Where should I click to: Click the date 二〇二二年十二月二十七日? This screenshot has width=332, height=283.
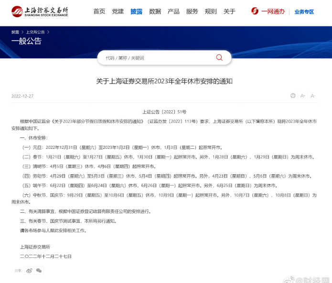pyautogui.click(x=46, y=256)
